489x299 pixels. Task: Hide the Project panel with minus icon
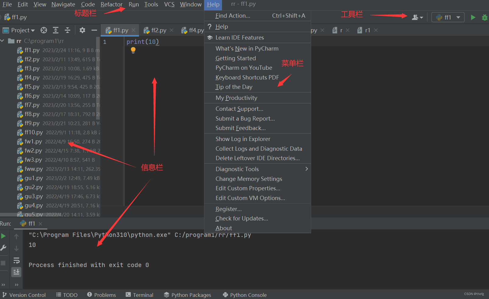[x=94, y=30]
